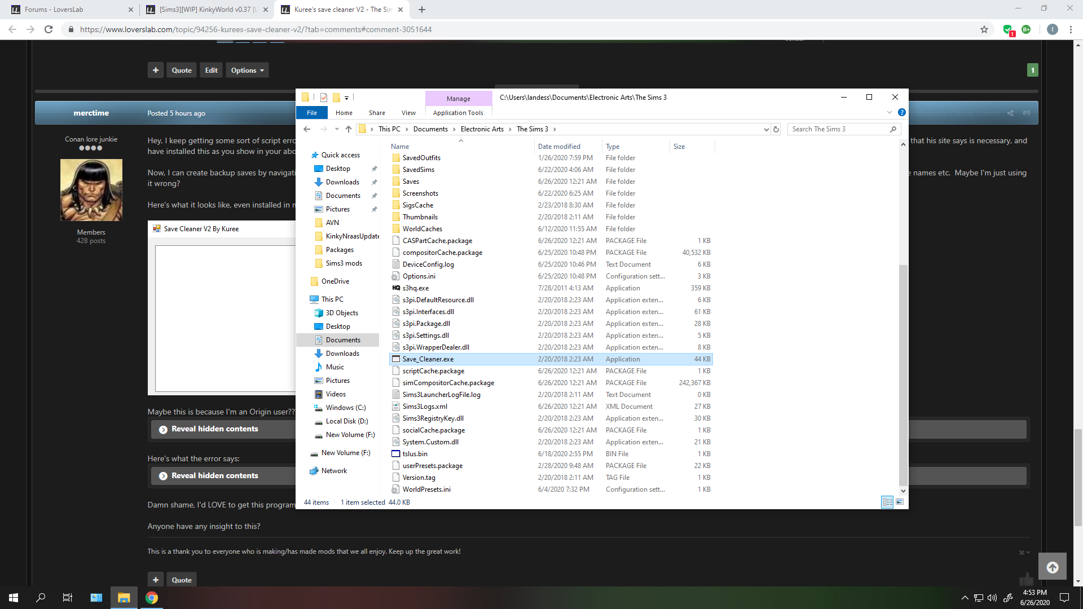Click the Quote button below the post
Screen dimensions: 1083x609
click(182, 580)
